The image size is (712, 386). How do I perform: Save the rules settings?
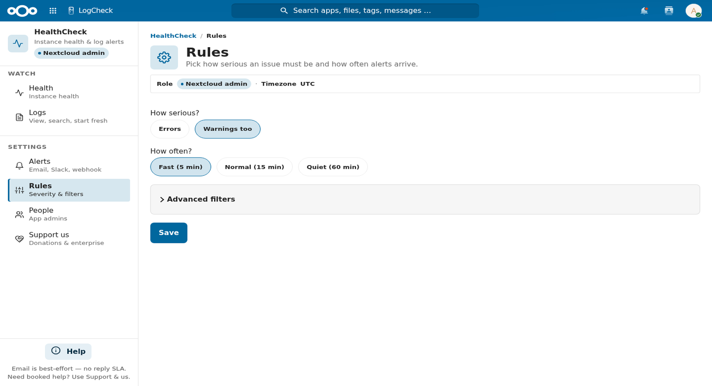coord(169,233)
